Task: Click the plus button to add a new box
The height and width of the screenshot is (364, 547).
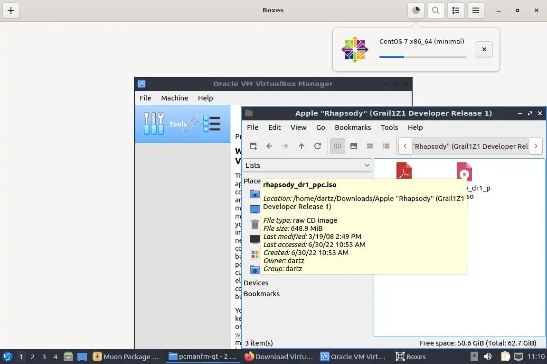Action: pyautogui.click(x=11, y=10)
